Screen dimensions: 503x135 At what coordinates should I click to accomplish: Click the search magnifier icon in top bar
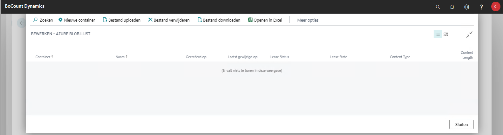coord(438,7)
